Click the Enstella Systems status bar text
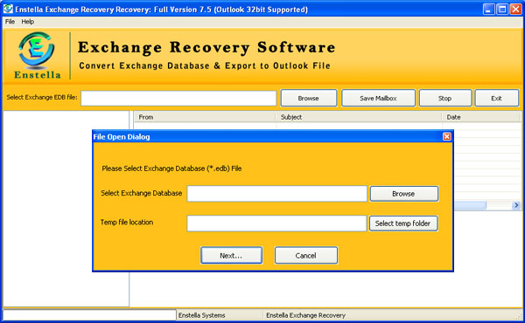Screen dimensions: 525x323 click(x=201, y=315)
